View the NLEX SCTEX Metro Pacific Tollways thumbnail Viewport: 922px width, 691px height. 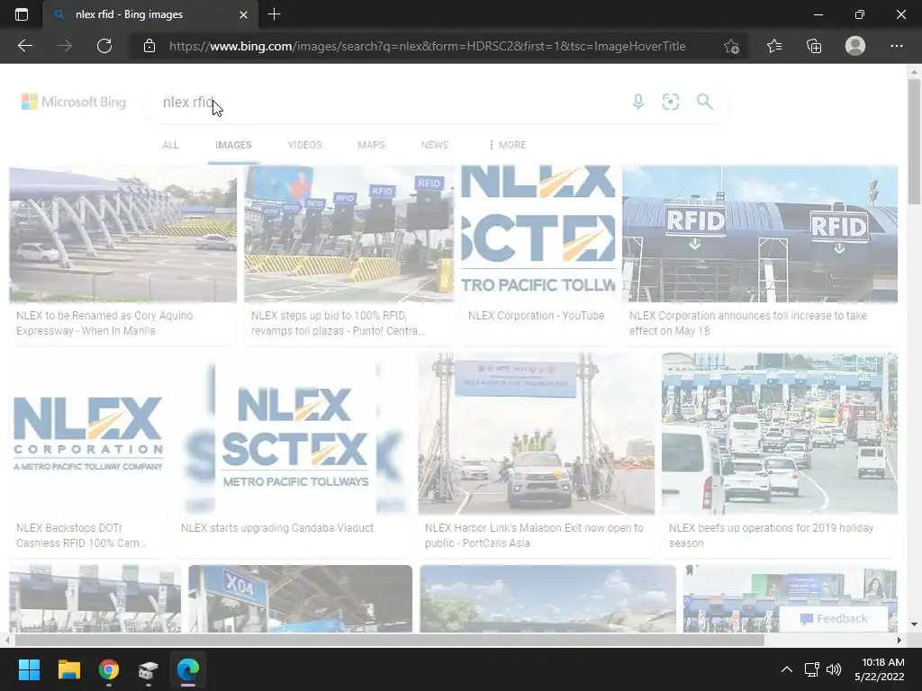[x=295, y=434]
